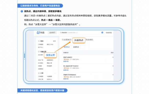Switch to the 热卖商机 tab
The image size is (149, 94).
pos(89,40)
